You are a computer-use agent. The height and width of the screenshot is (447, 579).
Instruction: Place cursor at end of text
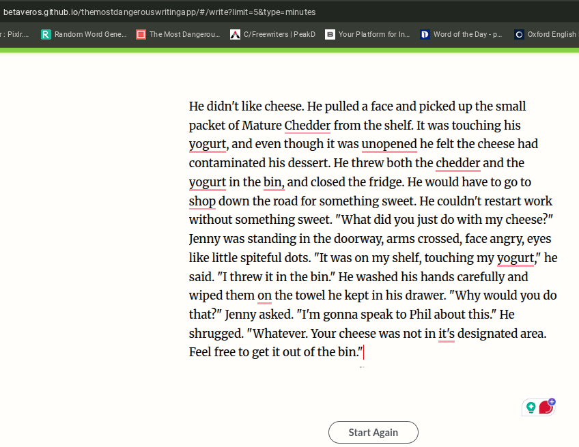364,352
